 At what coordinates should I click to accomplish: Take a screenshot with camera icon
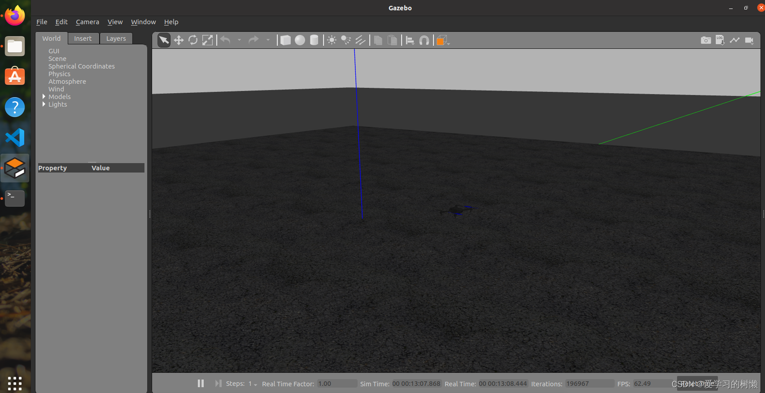(x=706, y=40)
